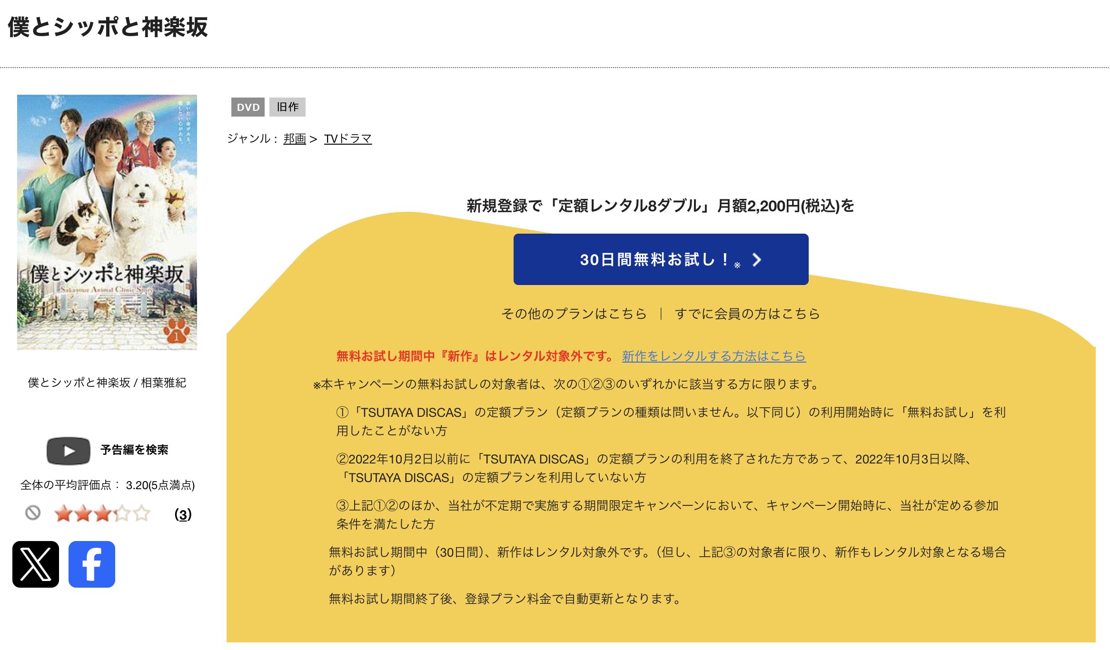Rate the title with the fourth star
1110x650 pixels.
tap(122, 514)
